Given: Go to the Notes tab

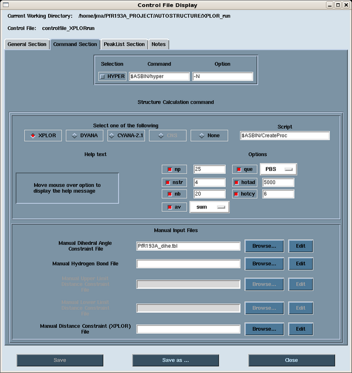Looking at the screenshot, I should click(x=158, y=44).
